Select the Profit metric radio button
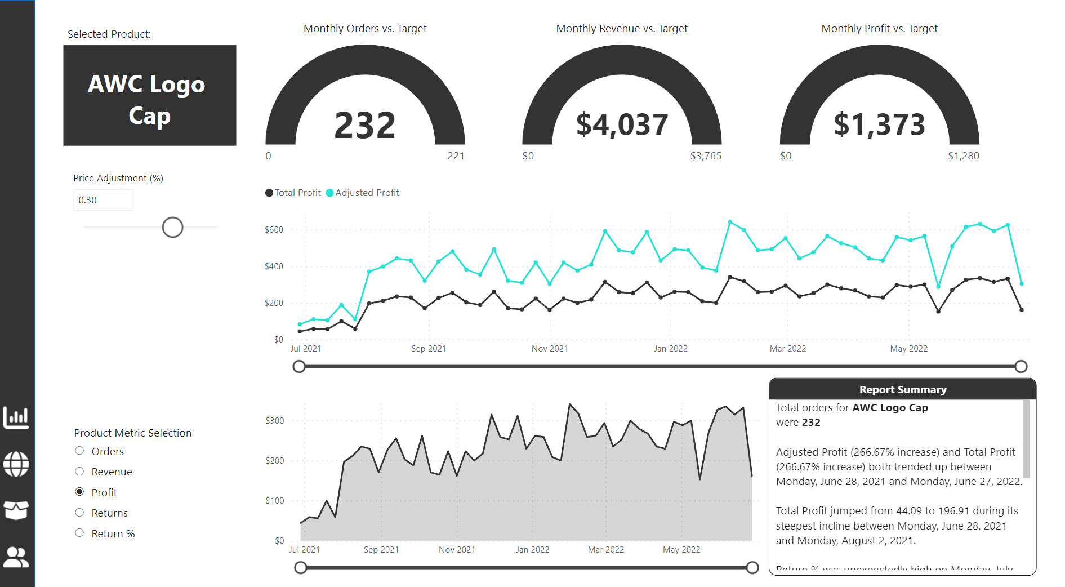1065x587 pixels. [x=79, y=492]
